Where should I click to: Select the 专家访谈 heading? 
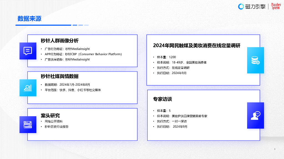(x=163, y=99)
